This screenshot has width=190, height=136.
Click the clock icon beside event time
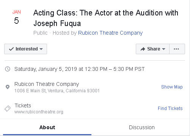8,69
